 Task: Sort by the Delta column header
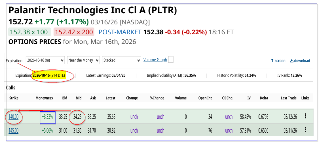264,98
